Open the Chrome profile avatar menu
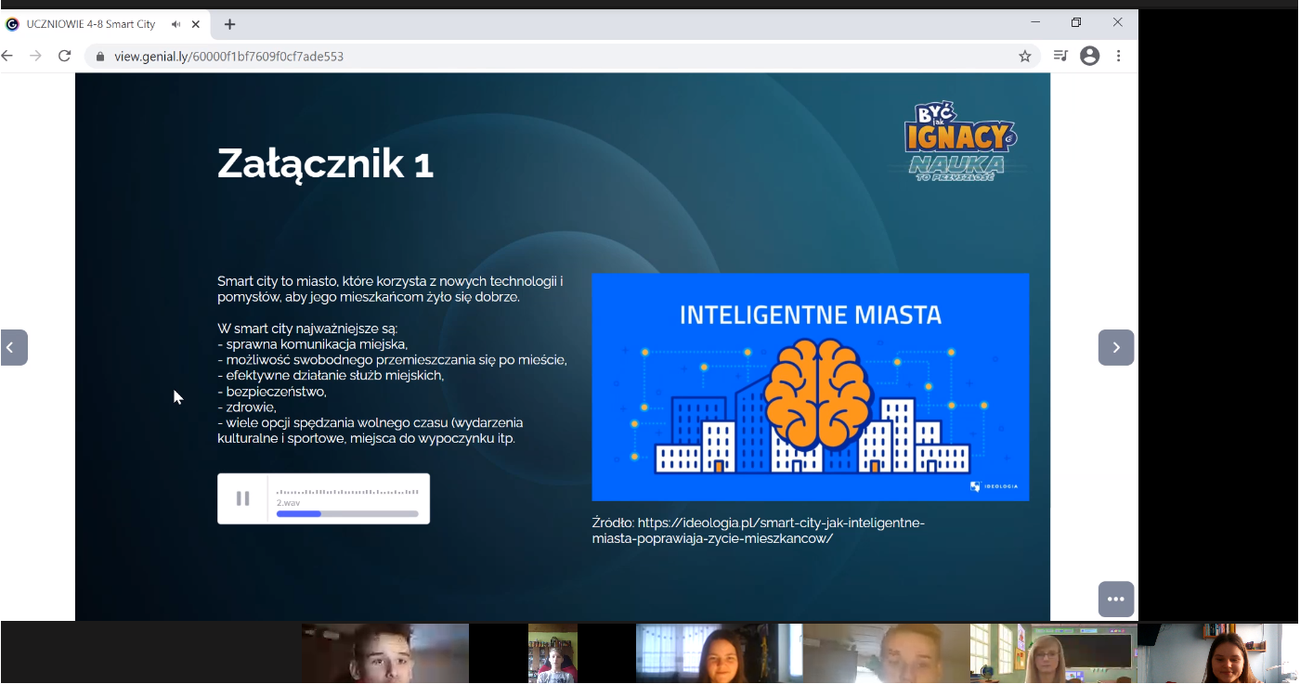The width and height of the screenshot is (1300, 684). pos(1090,57)
